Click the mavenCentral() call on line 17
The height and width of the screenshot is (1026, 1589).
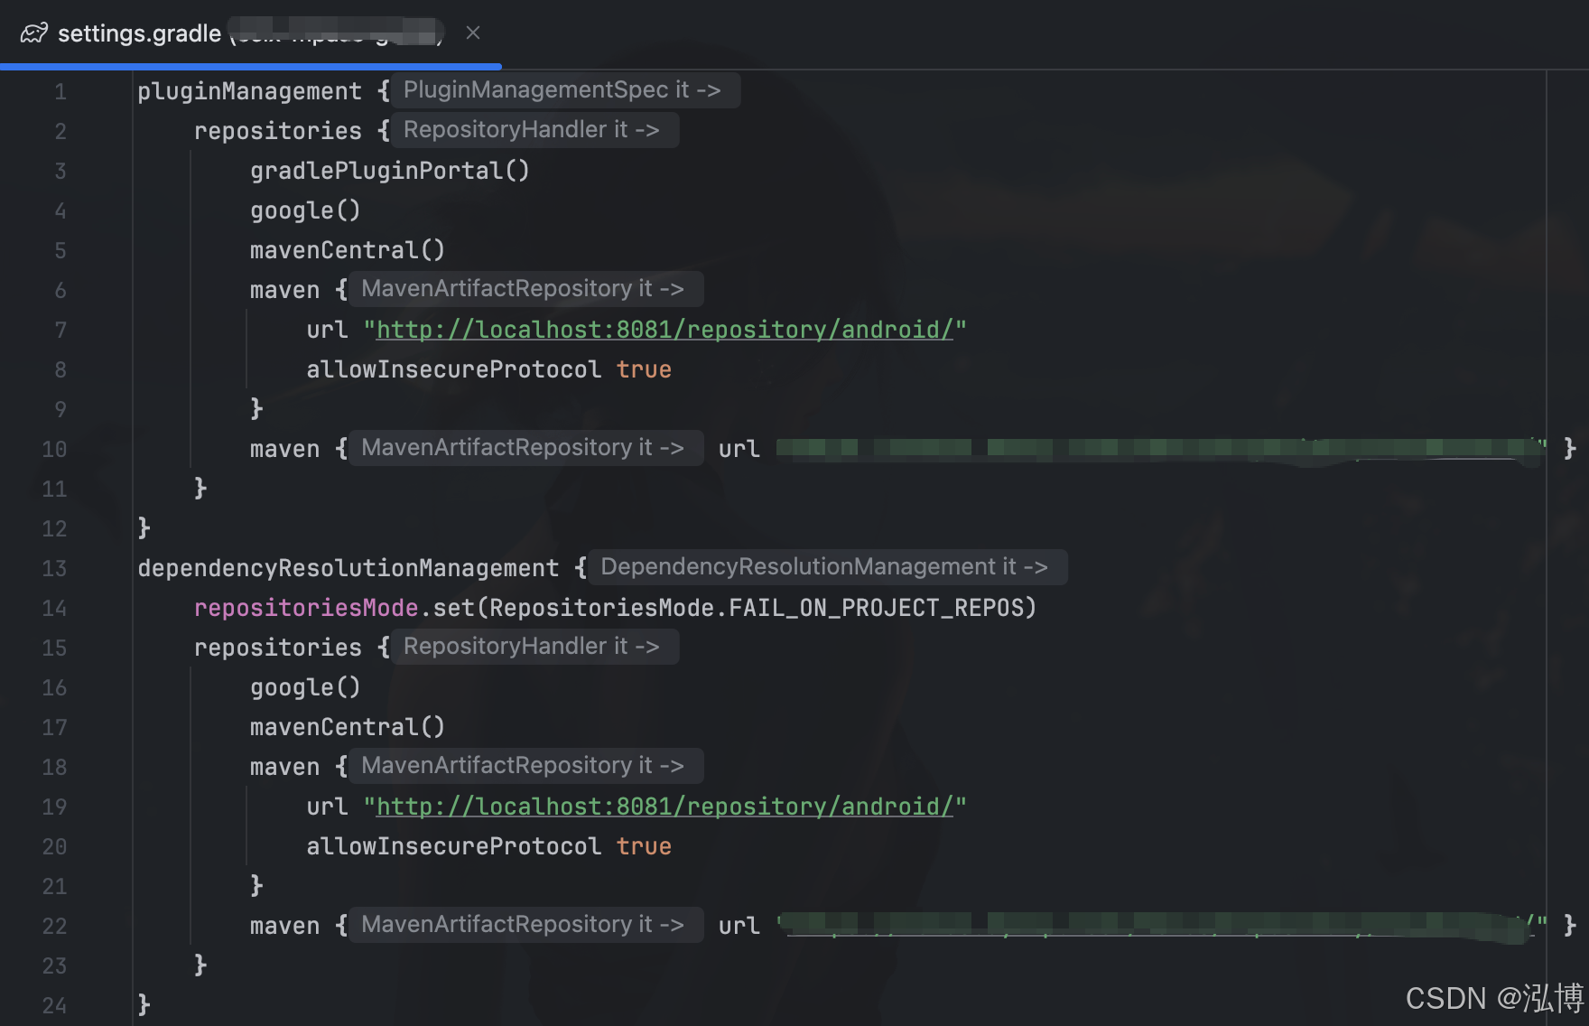[x=347, y=726]
